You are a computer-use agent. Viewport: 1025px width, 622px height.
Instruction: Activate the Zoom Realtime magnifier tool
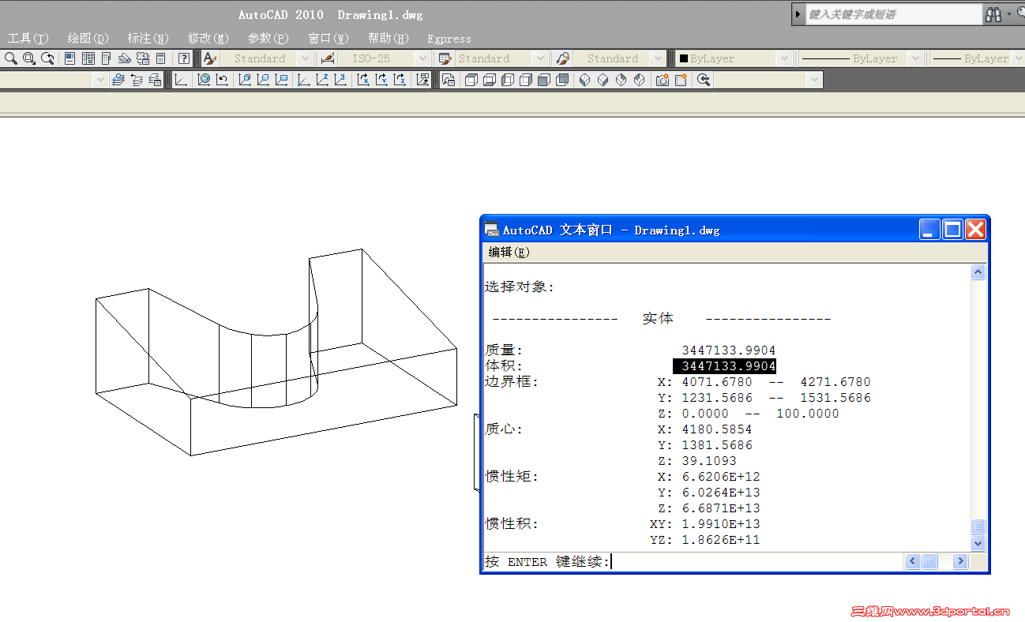tap(10, 58)
